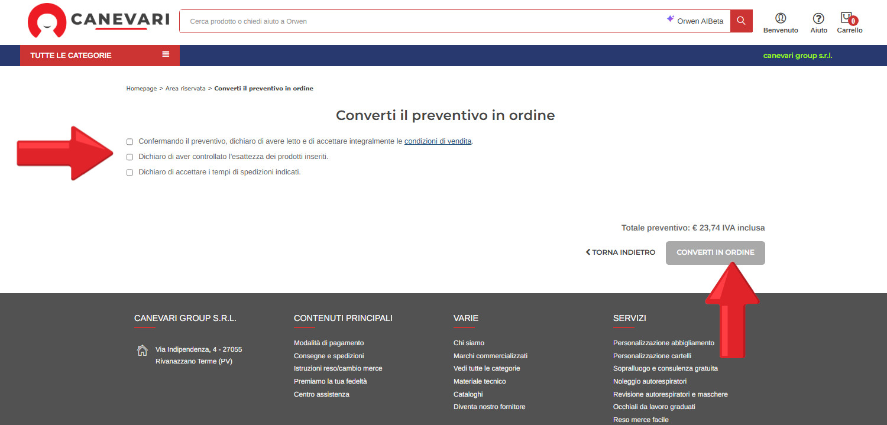Screen dimensions: 887x425
Task: Open Vedi tutte le categorie link
Action: (487, 368)
